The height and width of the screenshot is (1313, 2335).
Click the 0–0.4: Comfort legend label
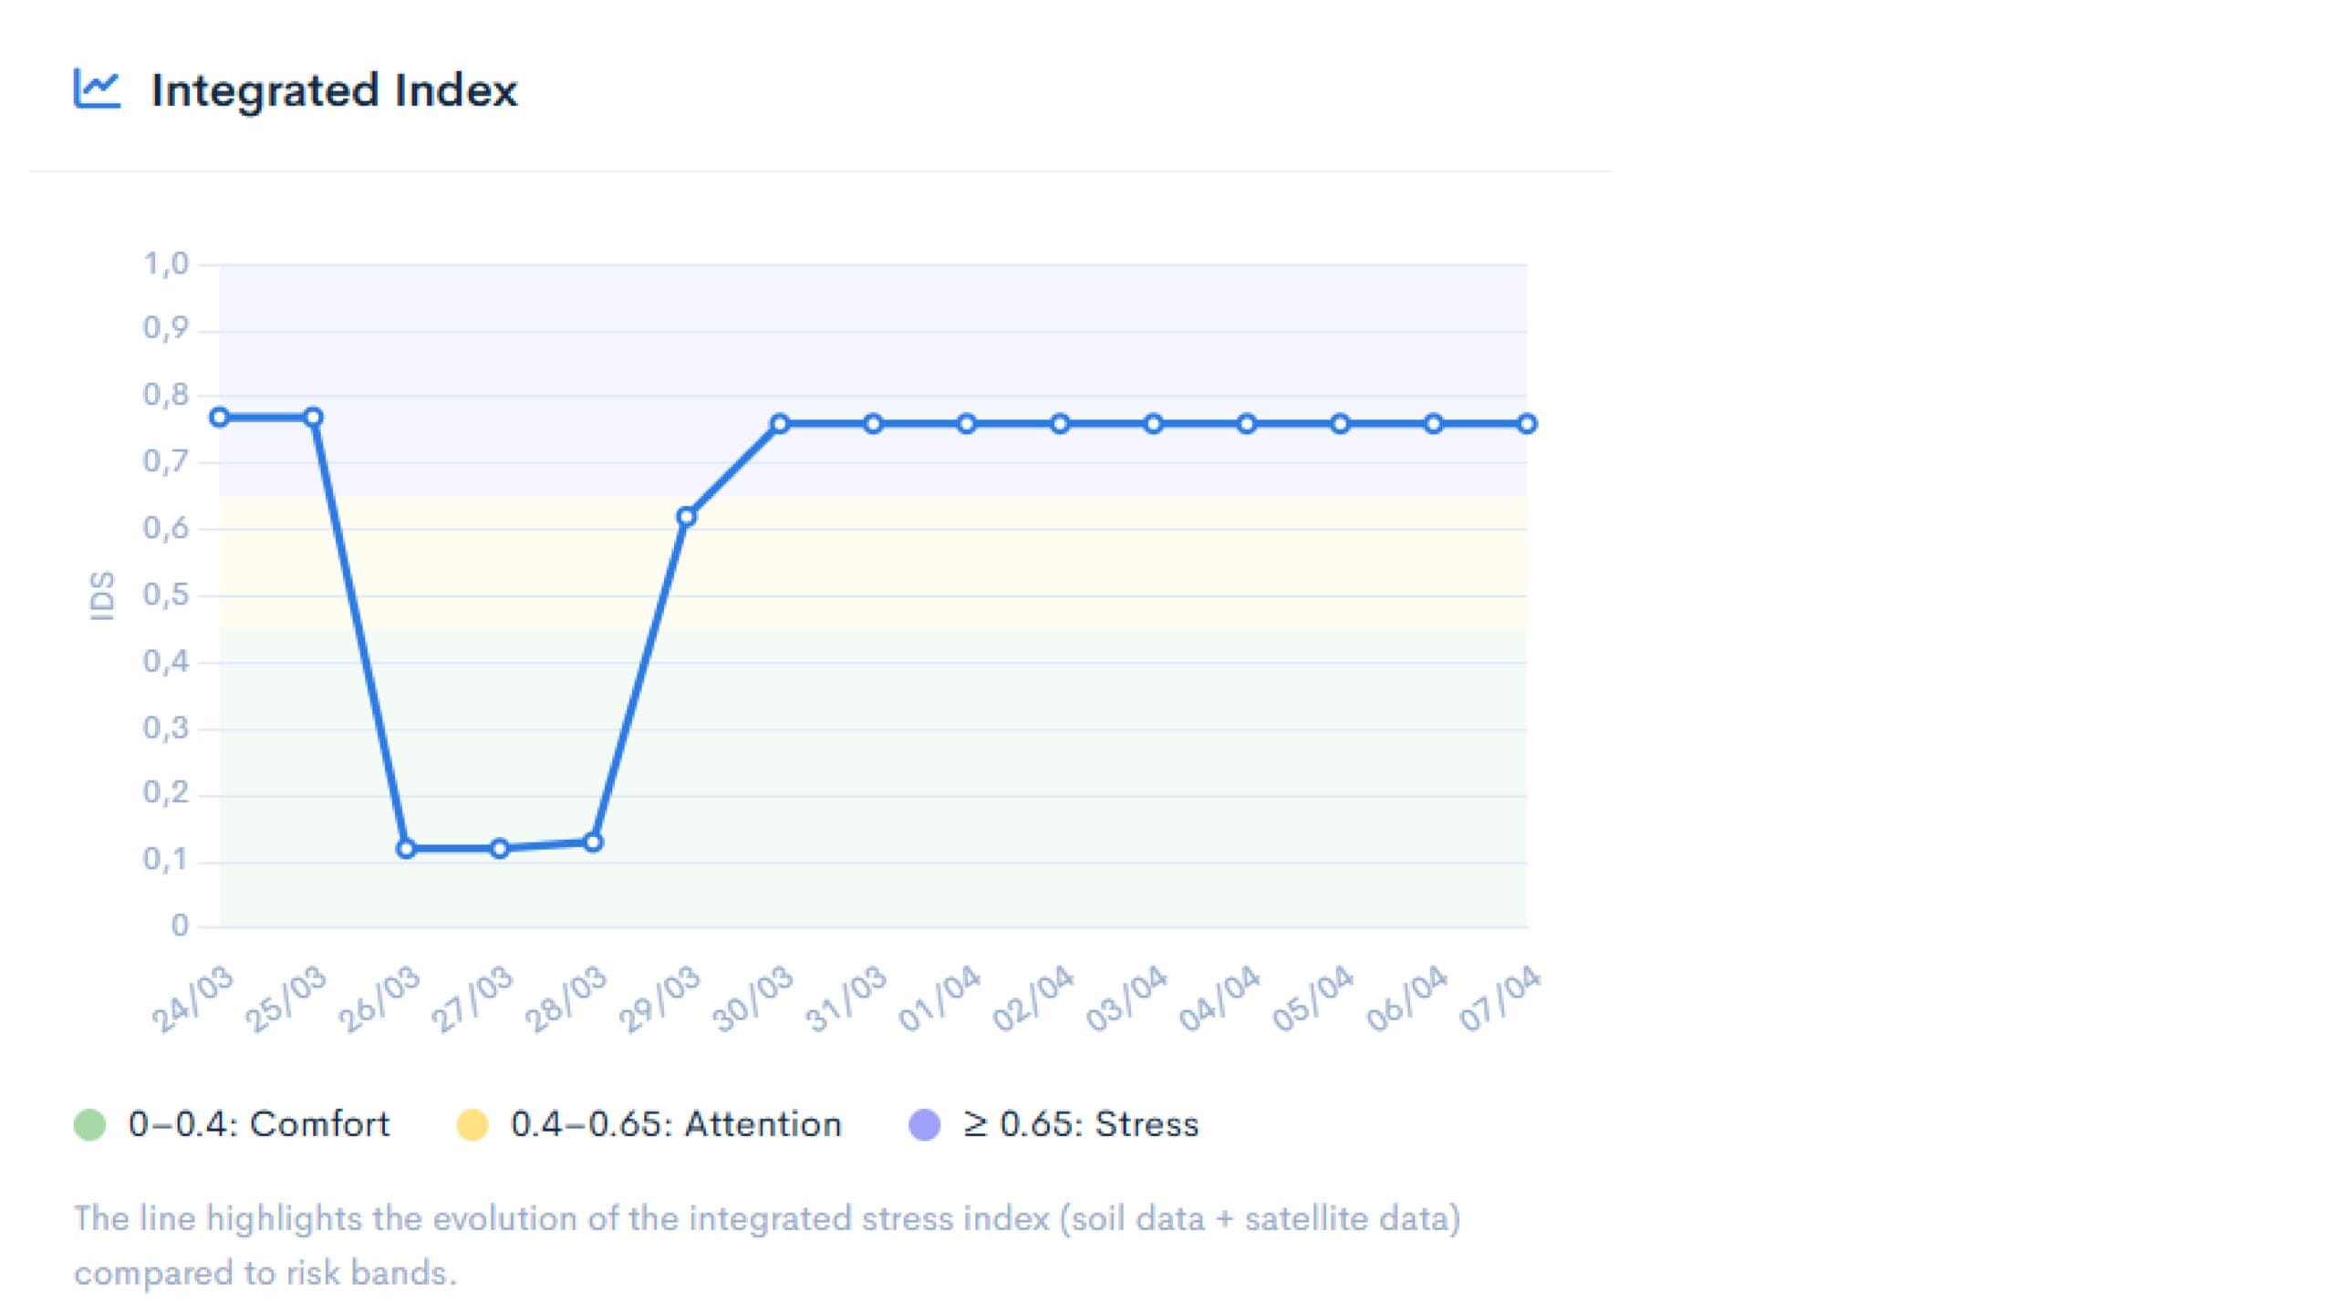click(x=259, y=1124)
